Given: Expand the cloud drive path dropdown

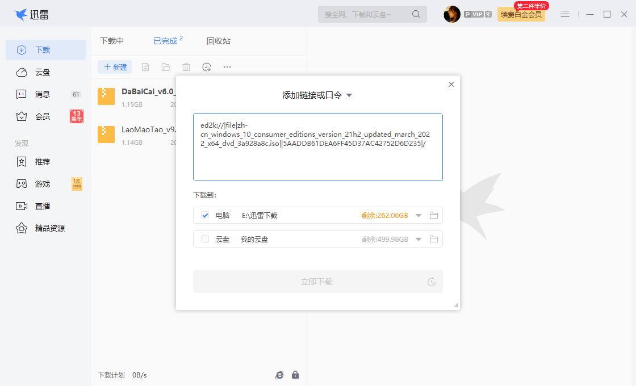Looking at the screenshot, I should tap(419, 239).
